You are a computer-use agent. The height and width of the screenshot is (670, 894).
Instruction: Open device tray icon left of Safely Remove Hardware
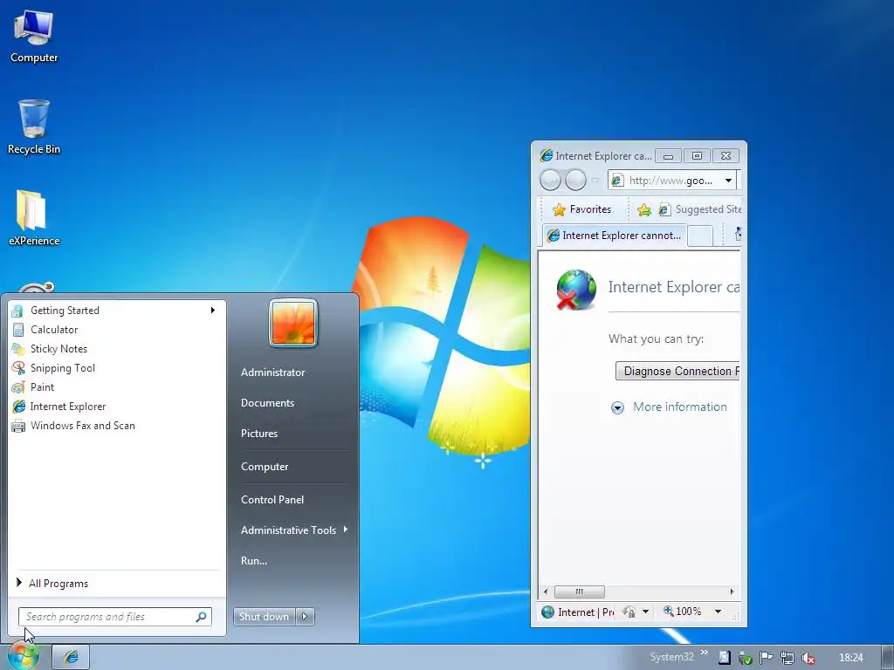coord(724,658)
